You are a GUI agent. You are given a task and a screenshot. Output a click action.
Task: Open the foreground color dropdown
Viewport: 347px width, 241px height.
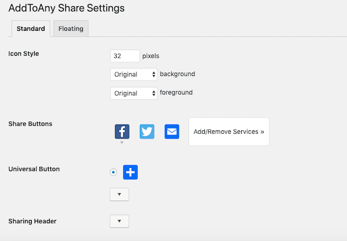[x=134, y=93]
